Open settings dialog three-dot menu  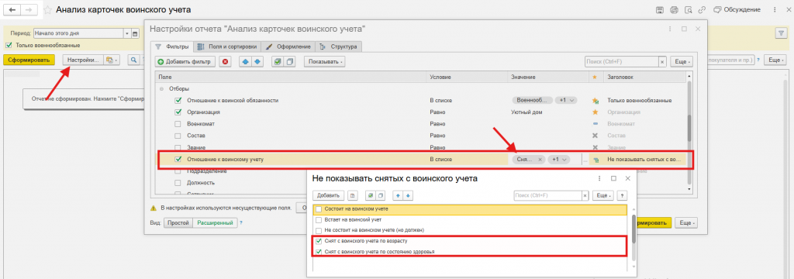click(670, 29)
